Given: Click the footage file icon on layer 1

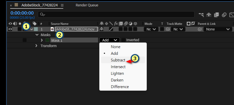Looking at the screenshot, I should [52, 29].
